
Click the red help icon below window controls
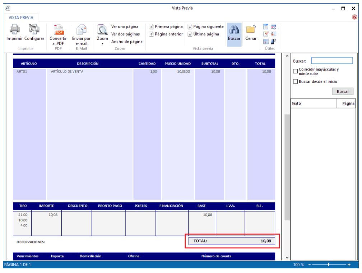tap(354, 17)
